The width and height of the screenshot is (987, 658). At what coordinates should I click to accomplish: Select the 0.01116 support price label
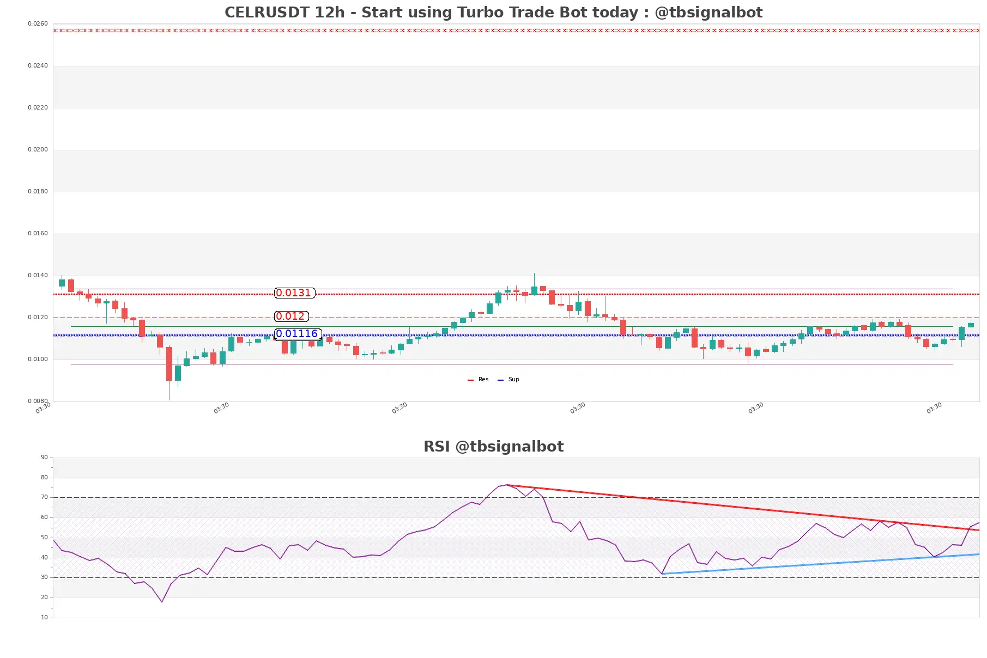(297, 334)
